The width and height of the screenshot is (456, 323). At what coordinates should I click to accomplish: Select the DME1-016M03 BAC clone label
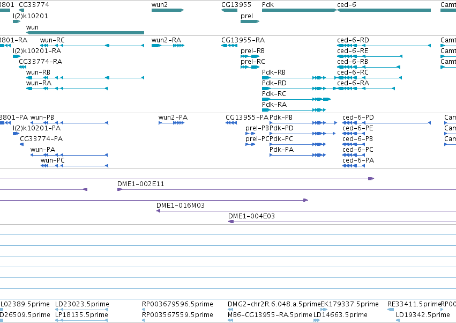(x=181, y=205)
